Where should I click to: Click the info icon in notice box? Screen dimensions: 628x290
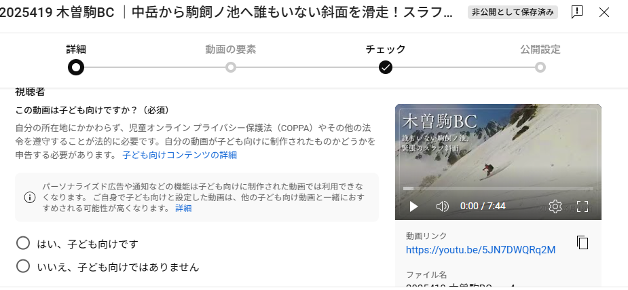pyautogui.click(x=30, y=197)
